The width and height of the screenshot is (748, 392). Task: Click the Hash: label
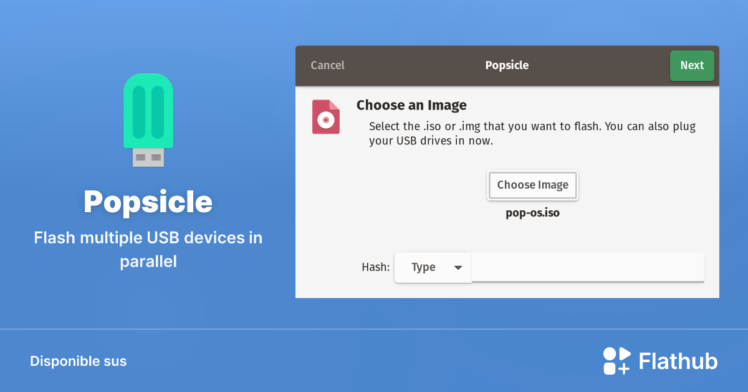coord(375,267)
